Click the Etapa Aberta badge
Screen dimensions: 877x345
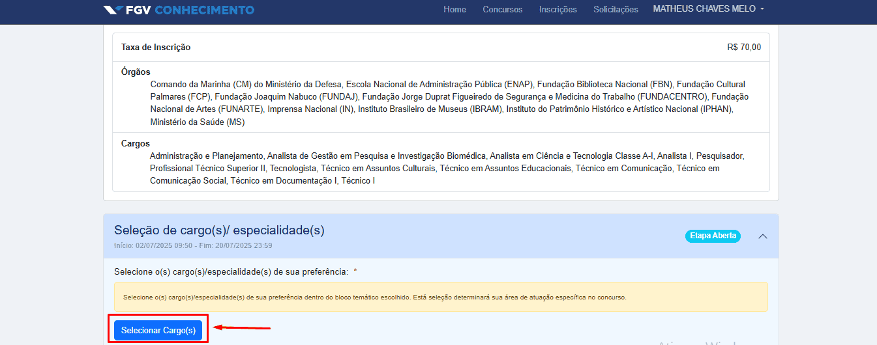click(713, 236)
